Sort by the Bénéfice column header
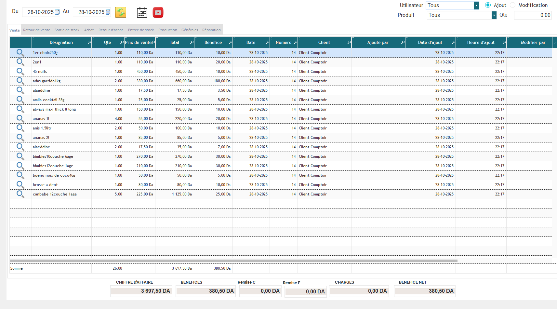This screenshot has height=309, width=557. (x=213, y=43)
